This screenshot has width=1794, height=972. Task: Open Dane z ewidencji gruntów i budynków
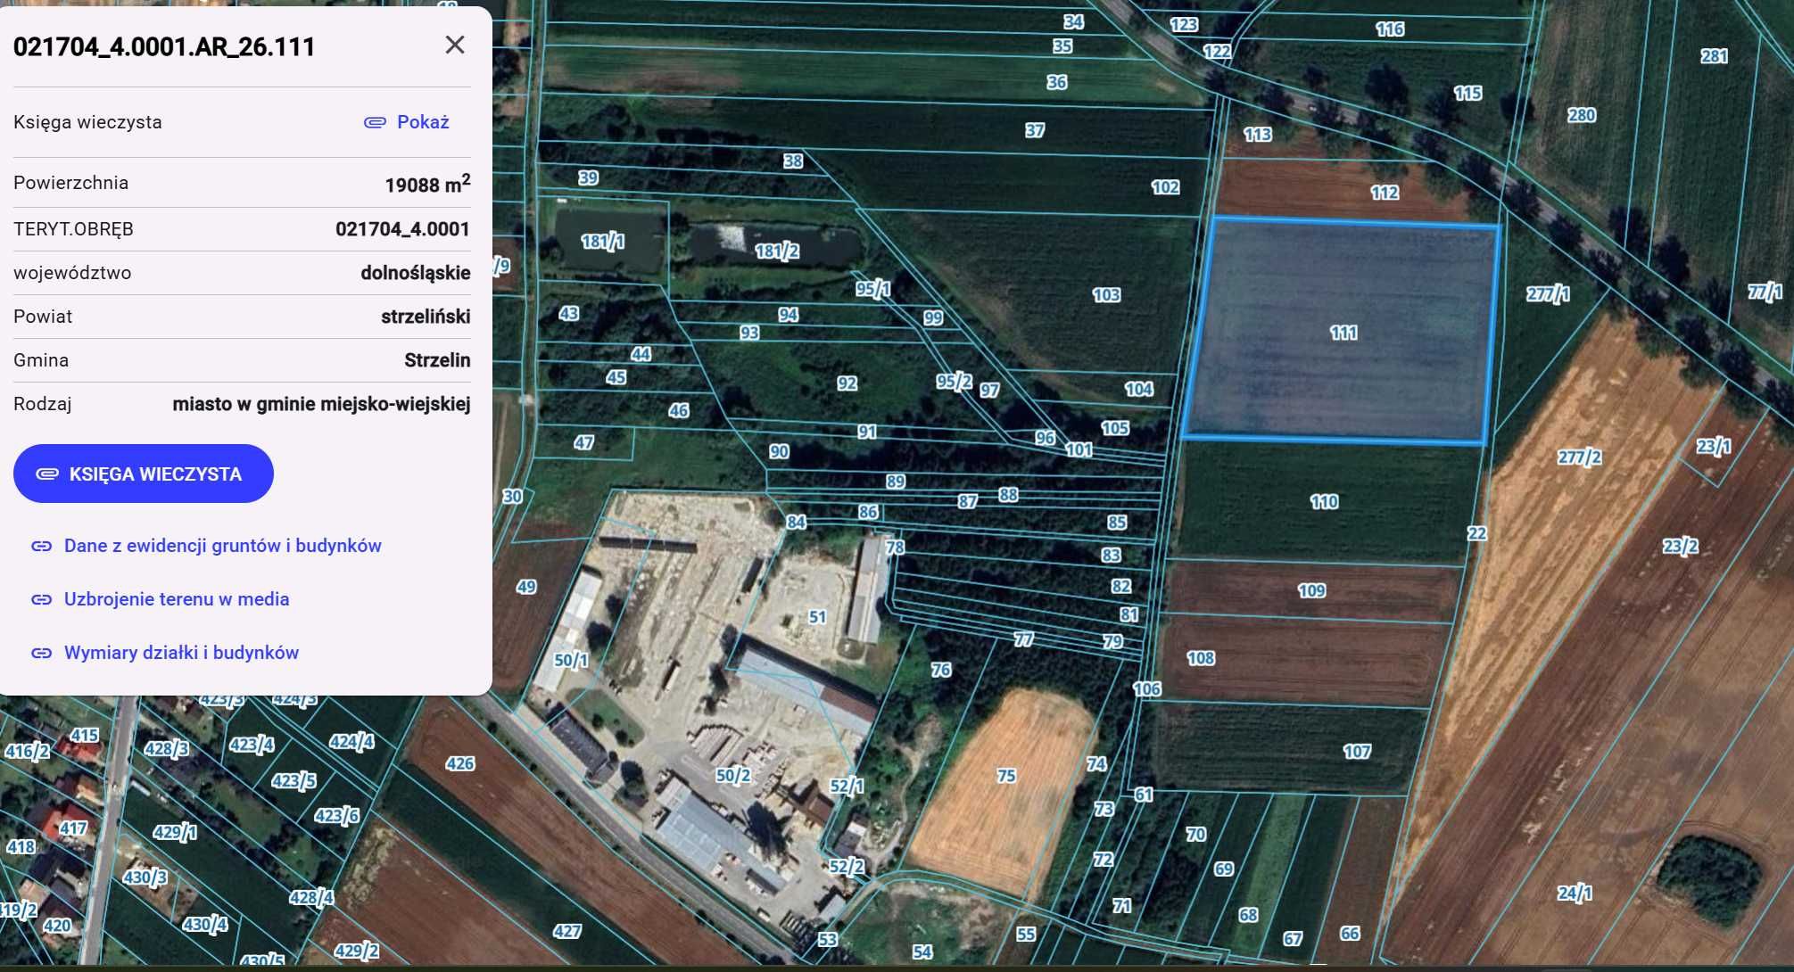(x=222, y=546)
